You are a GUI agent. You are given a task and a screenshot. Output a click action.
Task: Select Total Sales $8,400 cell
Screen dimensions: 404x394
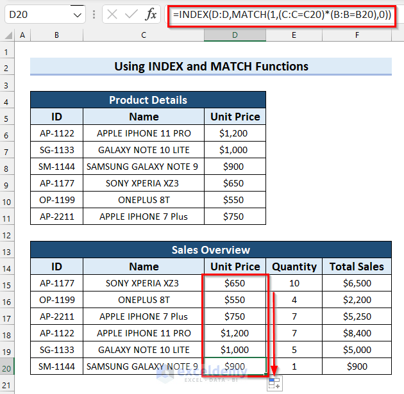coord(357,333)
